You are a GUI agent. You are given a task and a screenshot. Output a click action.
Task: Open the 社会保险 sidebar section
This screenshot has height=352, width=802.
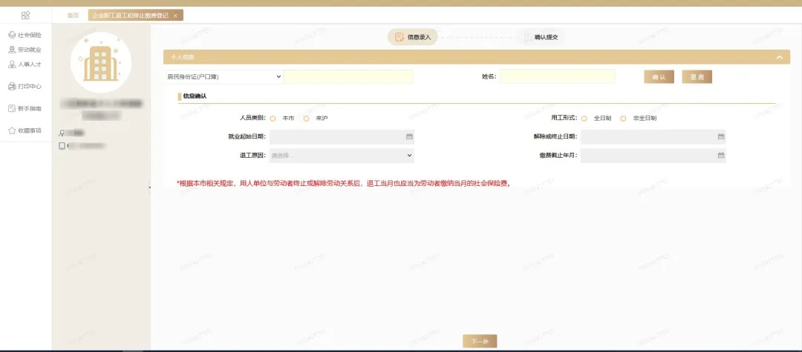(x=25, y=35)
